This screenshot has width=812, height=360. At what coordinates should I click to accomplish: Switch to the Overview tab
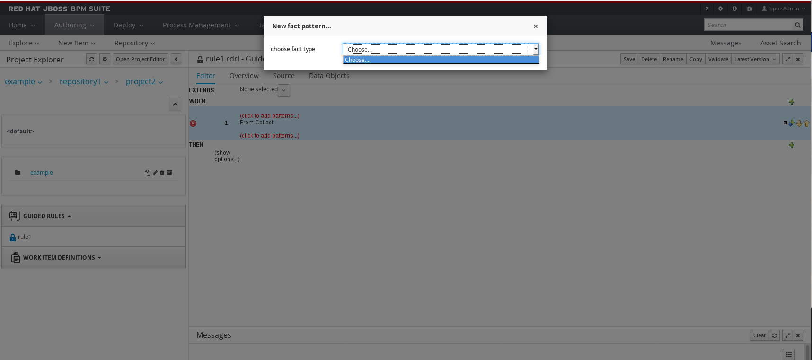[244, 76]
